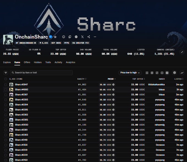Check the box for Sharc #4660
Image resolution: width=187 pixels, height=162 pixels.
(5, 90)
